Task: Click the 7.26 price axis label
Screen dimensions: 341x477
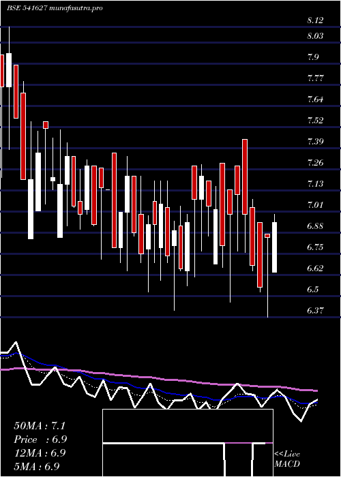Action: point(315,162)
